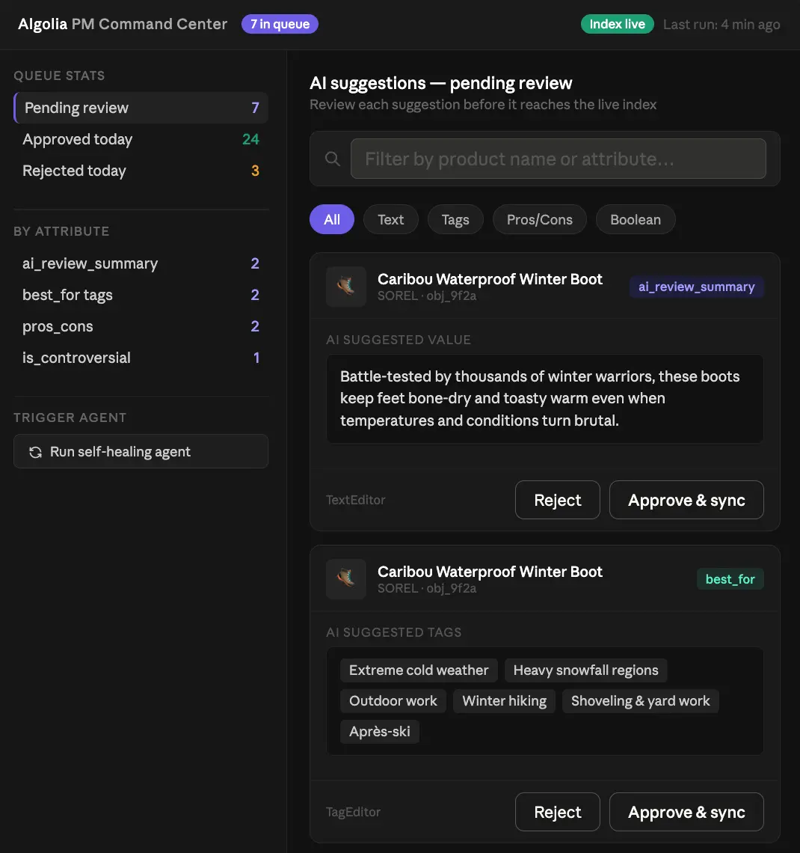800x853 pixels.
Task: Reject the ai_review_summary suggestion
Action: pos(558,500)
